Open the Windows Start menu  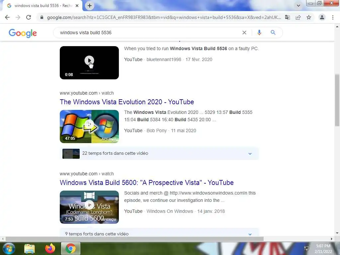[x=9, y=248]
